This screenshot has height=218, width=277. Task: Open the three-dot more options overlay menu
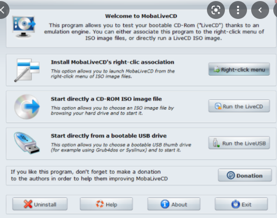tap(238, 10)
